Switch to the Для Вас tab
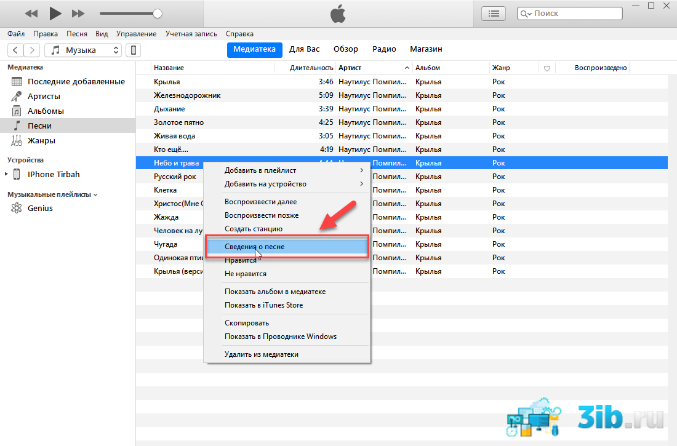This screenshot has height=446, width=677. tap(305, 49)
